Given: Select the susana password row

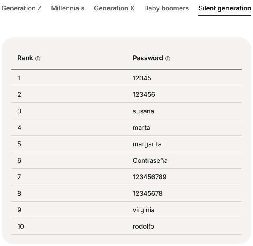Looking at the screenshot, I should 143,111.
